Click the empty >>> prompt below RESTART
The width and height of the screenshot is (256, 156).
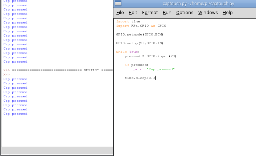click(x=7, y=75)
